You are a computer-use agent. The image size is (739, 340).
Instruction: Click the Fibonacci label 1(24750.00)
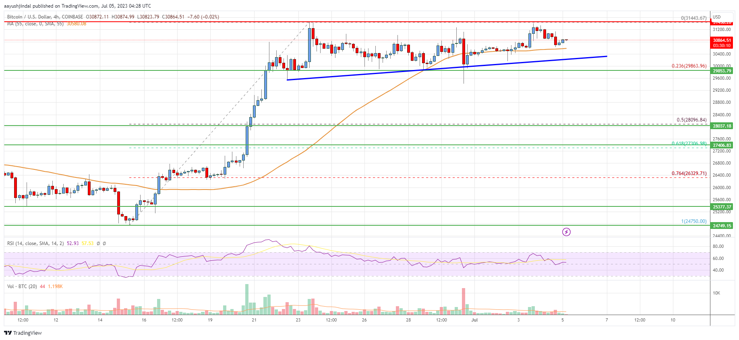click(694, 221)
